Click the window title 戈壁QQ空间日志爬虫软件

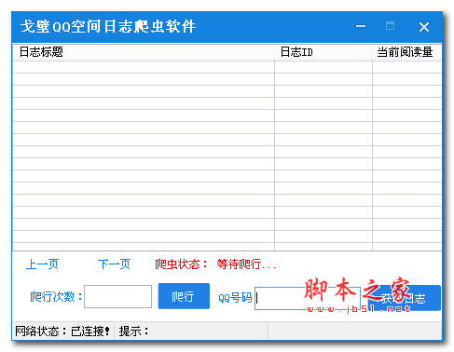108,26
